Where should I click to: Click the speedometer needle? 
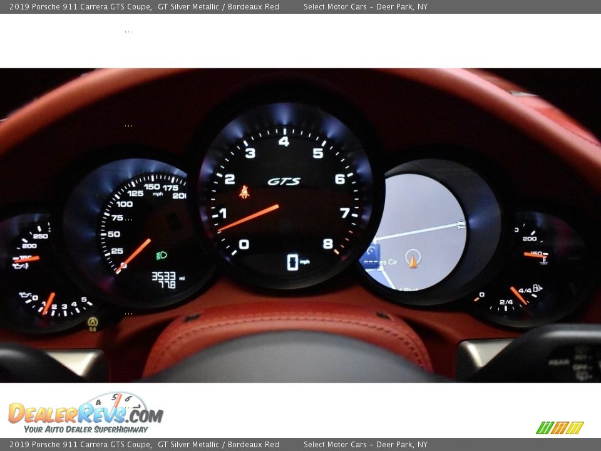pos(133,256)
